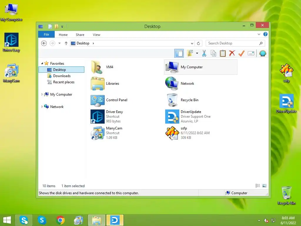301x226 pixels.
Task: Open the Share ribbon tab
Action: click(x=80, y=35)
